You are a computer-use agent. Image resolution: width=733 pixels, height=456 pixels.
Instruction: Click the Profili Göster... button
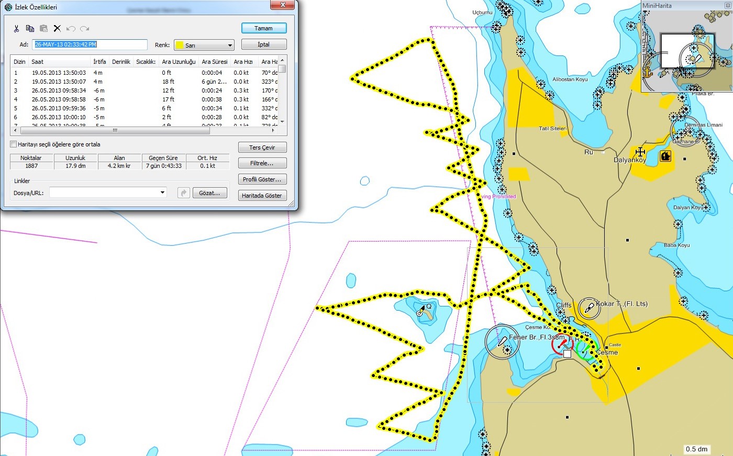pos(262,179)
